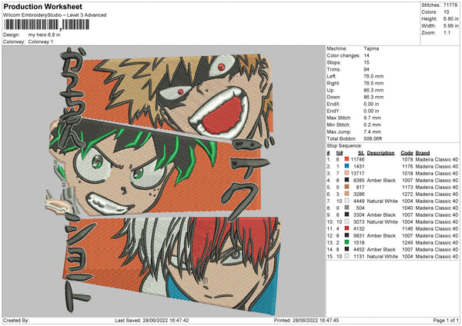Select the "Last Saved: 28/06/2022 16:47:42" footer

(x=152, y=320)
